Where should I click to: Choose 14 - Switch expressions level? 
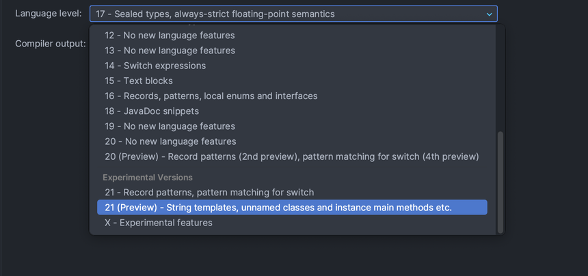click(155, 66)
